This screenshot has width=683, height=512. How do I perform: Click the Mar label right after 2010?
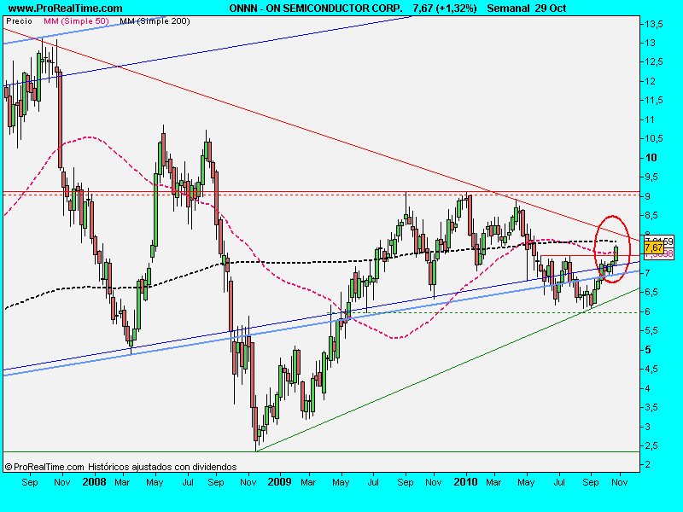(493, 482)
